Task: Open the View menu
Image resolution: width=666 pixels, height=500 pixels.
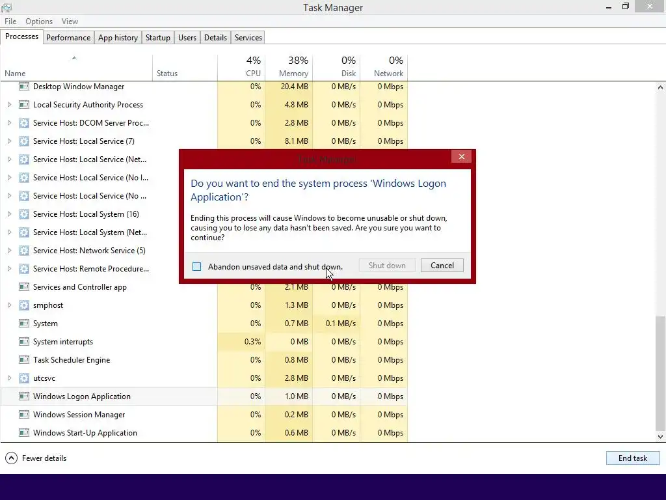Action: tap(70, 21)
